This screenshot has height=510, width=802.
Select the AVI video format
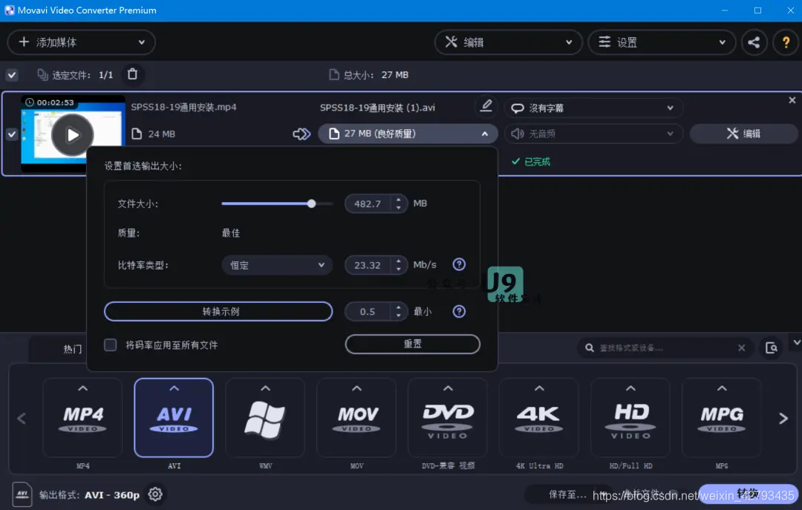[174, 418]
